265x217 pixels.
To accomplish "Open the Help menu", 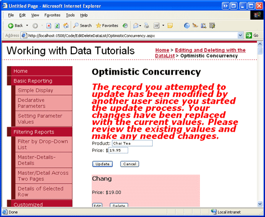I will 84,15.
